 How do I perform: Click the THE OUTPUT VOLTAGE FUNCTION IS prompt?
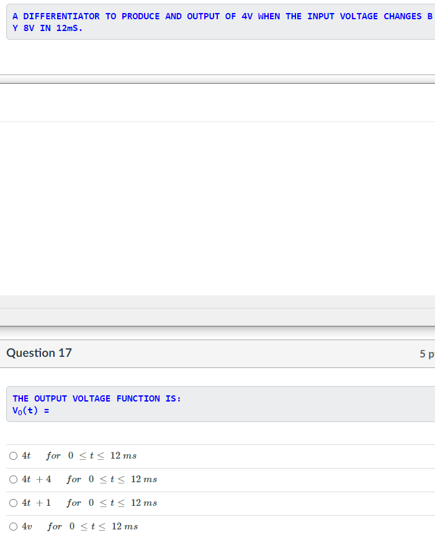click(x=96, y=398)
